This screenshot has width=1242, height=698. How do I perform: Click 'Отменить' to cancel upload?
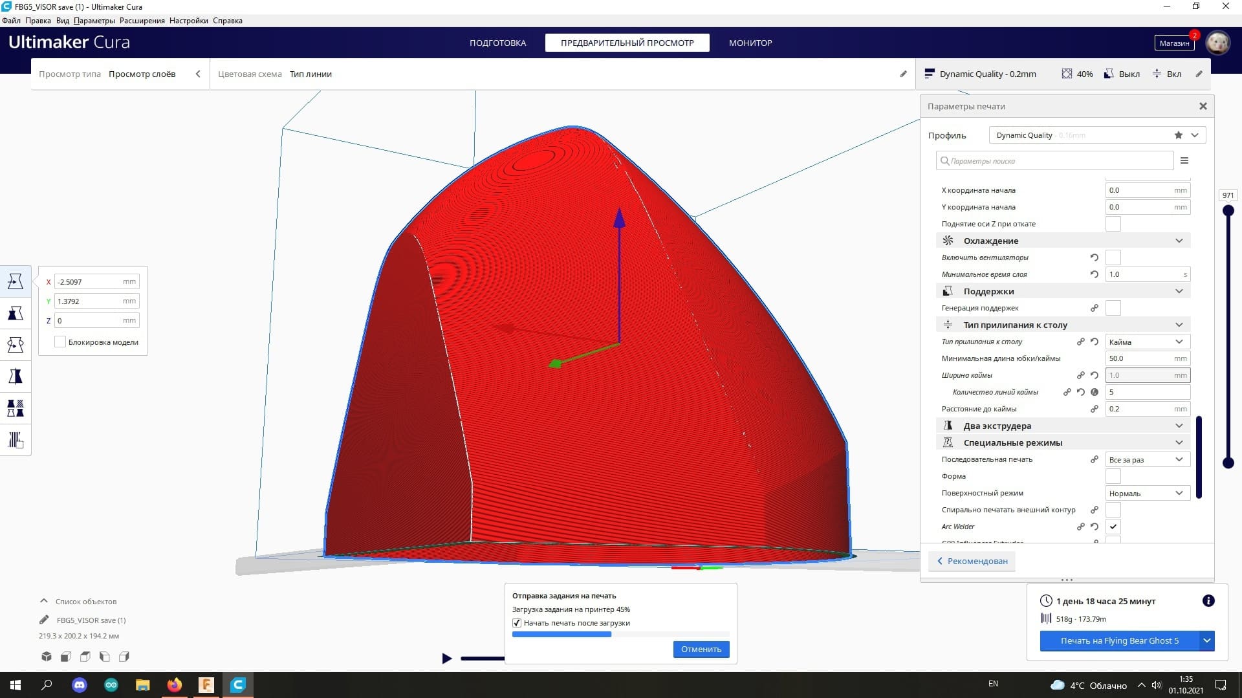tap(701, 649)
